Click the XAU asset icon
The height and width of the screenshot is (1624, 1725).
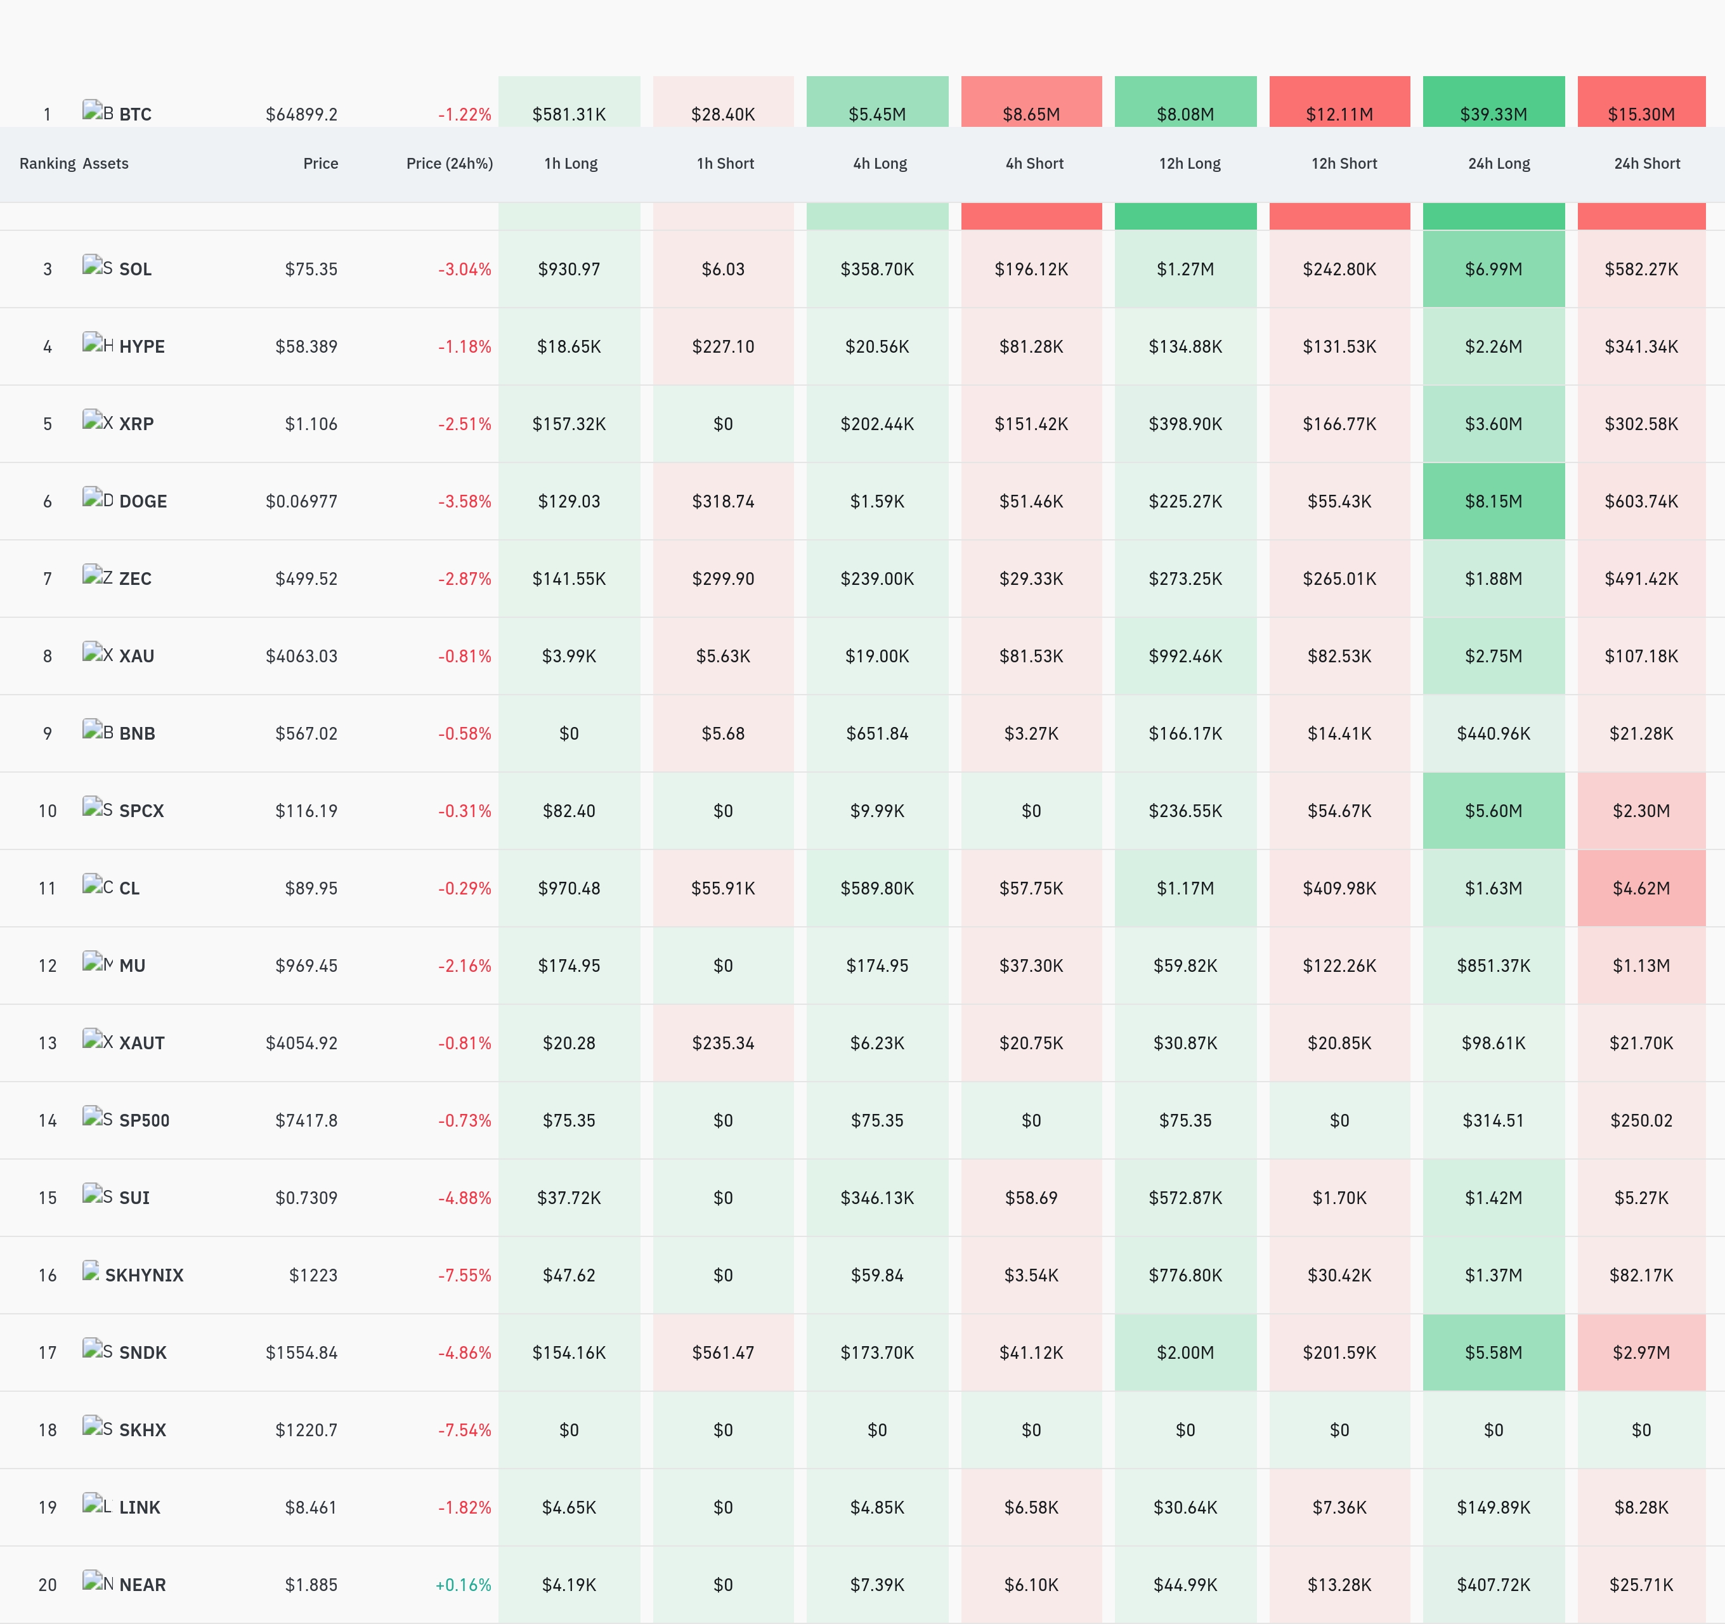click(x=97, y=653)
